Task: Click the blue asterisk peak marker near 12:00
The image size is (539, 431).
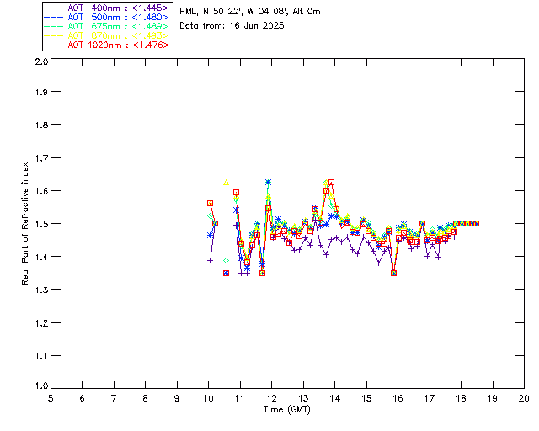Action: coord(268,182)
